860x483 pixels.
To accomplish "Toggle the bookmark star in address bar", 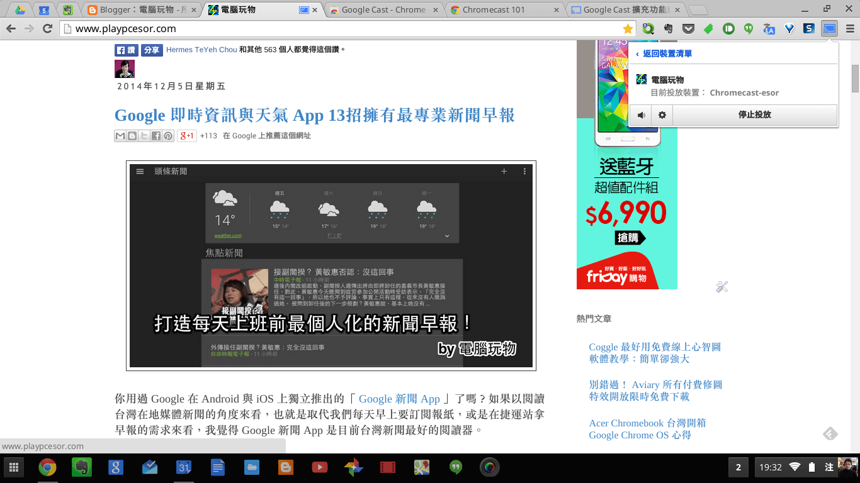I will pos(628,29).
